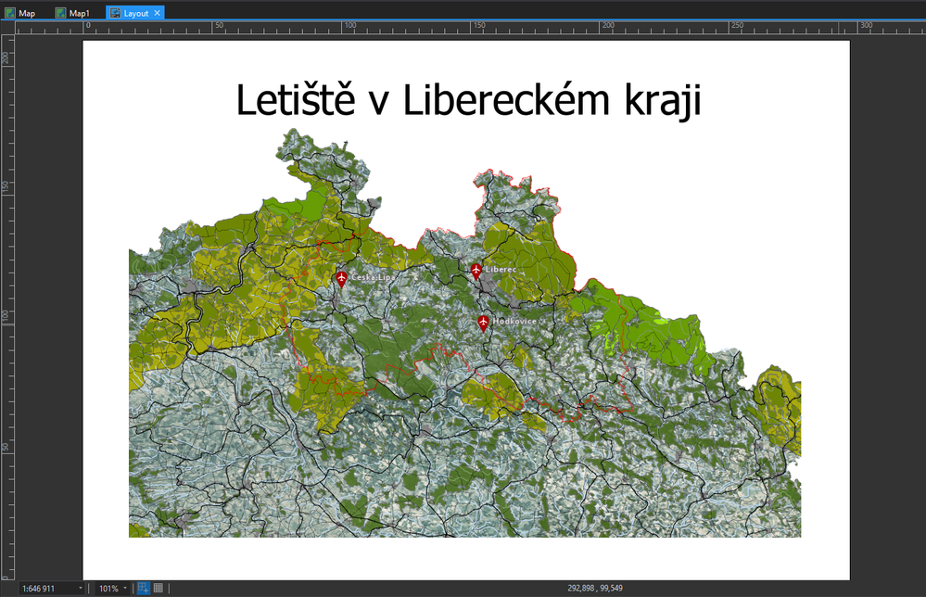Click the Map tab globe icon
This screenshot has width=926, height=597.
click(x=10, y=13)
